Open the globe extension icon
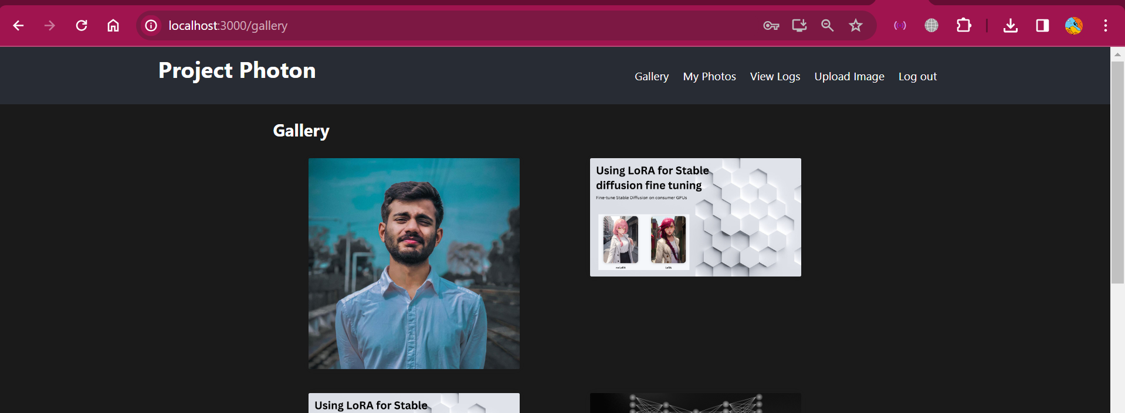 point(931,26)
